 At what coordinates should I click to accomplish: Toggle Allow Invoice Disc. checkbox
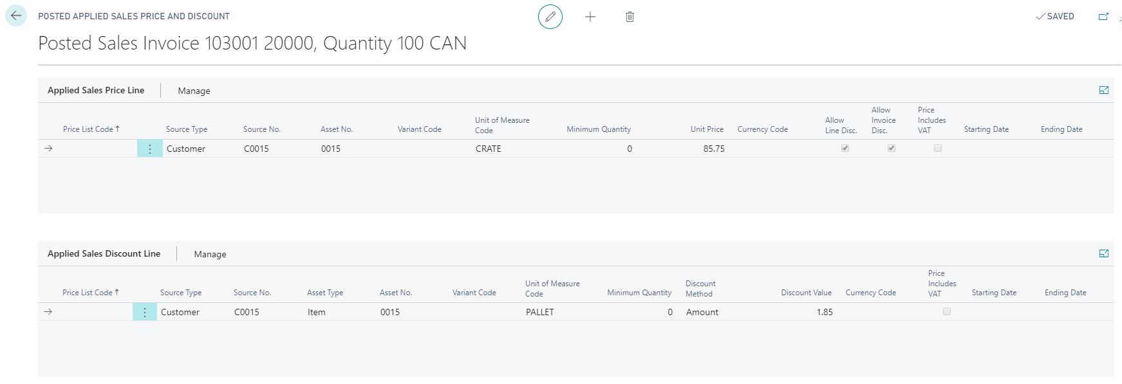(892, 149)
